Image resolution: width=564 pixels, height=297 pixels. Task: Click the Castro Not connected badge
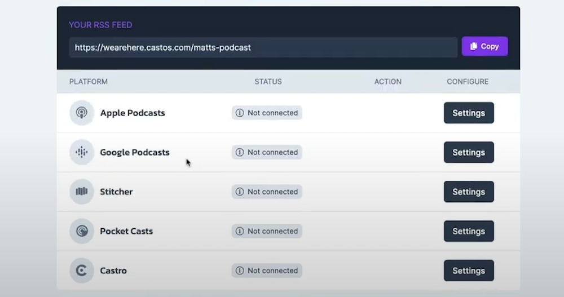(x=267, y=271)
